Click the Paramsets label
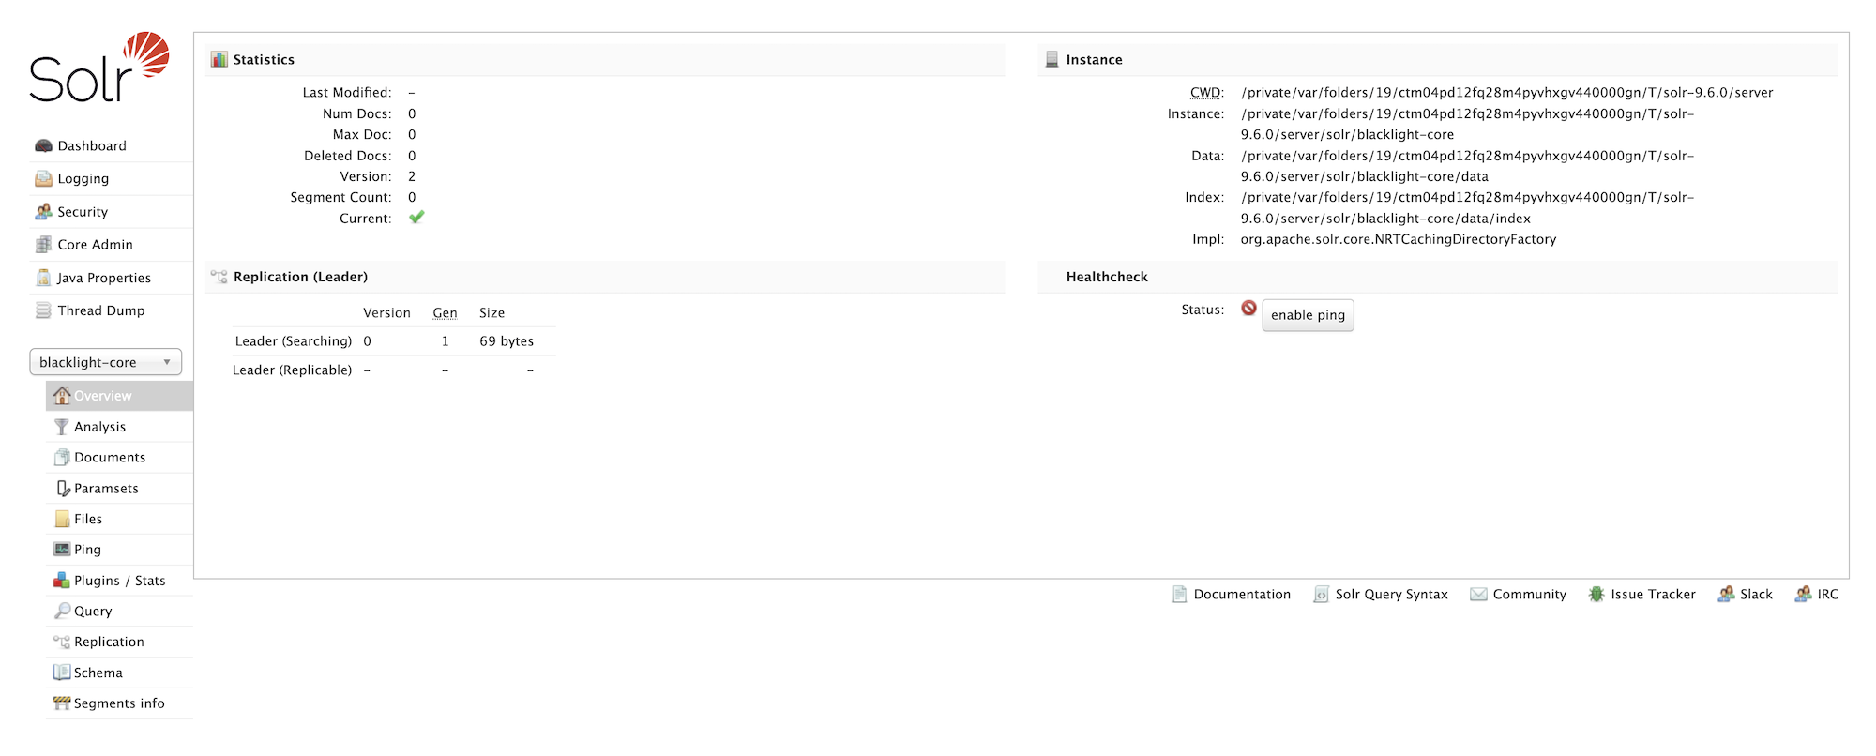 [106, 489]
